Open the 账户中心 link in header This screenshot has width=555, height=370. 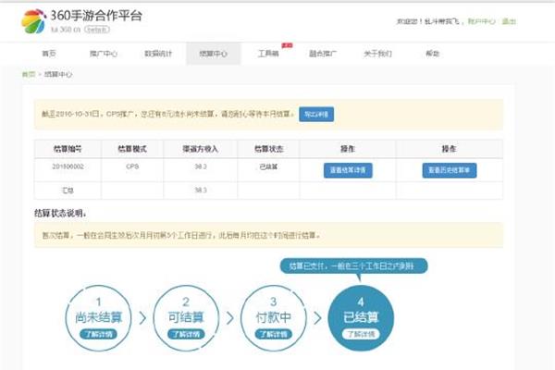[481, 21]
